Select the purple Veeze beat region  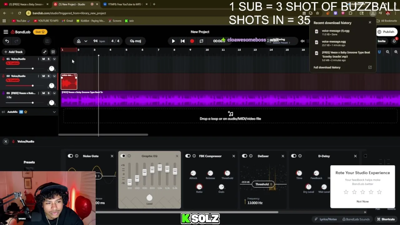tap(230, 99)
